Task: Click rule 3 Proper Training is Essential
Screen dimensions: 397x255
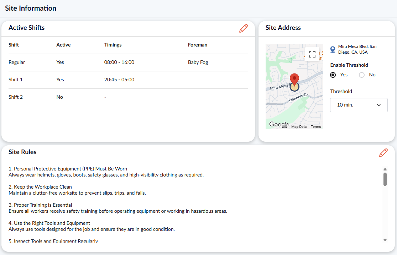Action: tap(40, 205)
